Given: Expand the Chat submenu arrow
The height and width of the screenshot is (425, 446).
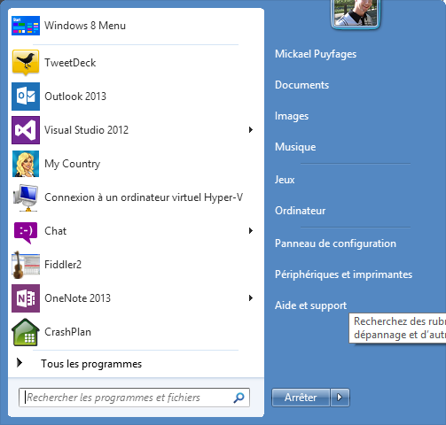Looking at the screenshot, I should pyautogui.click(x=251, y=231).
